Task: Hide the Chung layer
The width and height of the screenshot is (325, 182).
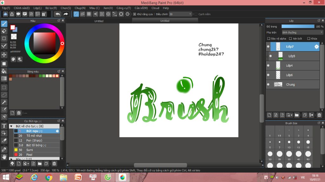Action: [x=268, y=85]
